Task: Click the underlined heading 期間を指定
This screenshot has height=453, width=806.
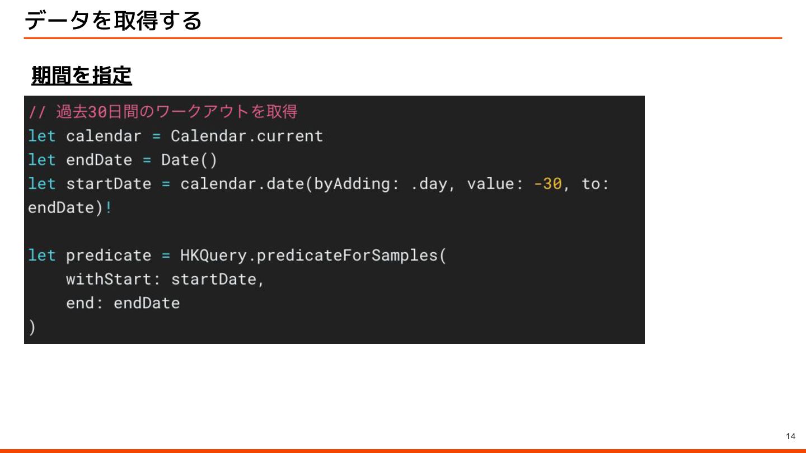Action: click(x=81, y=75)
